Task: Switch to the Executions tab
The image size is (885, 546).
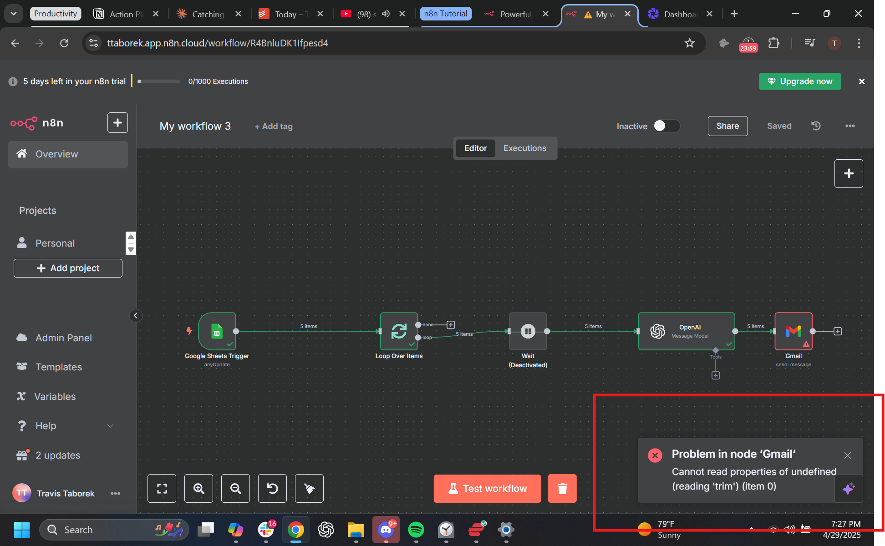Action: click(524, 148)
